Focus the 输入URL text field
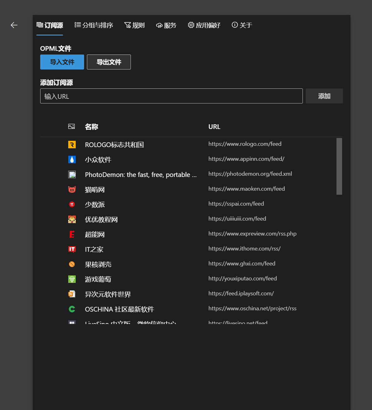This screenshot has height=410, width=372. tap(171, 96)
